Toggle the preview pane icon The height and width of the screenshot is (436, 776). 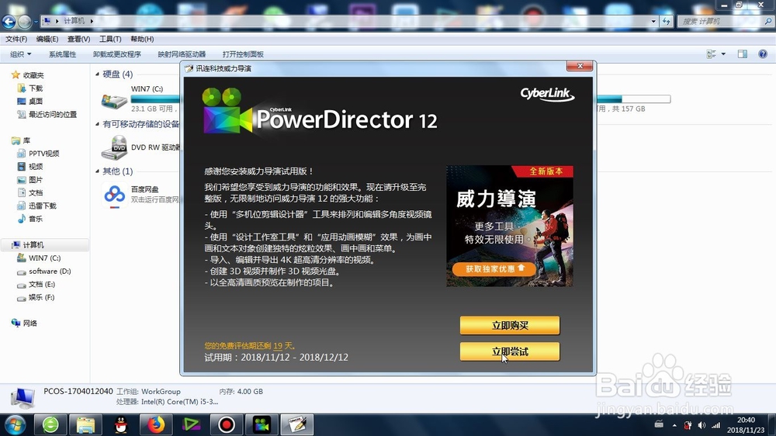tap(743, 54)
